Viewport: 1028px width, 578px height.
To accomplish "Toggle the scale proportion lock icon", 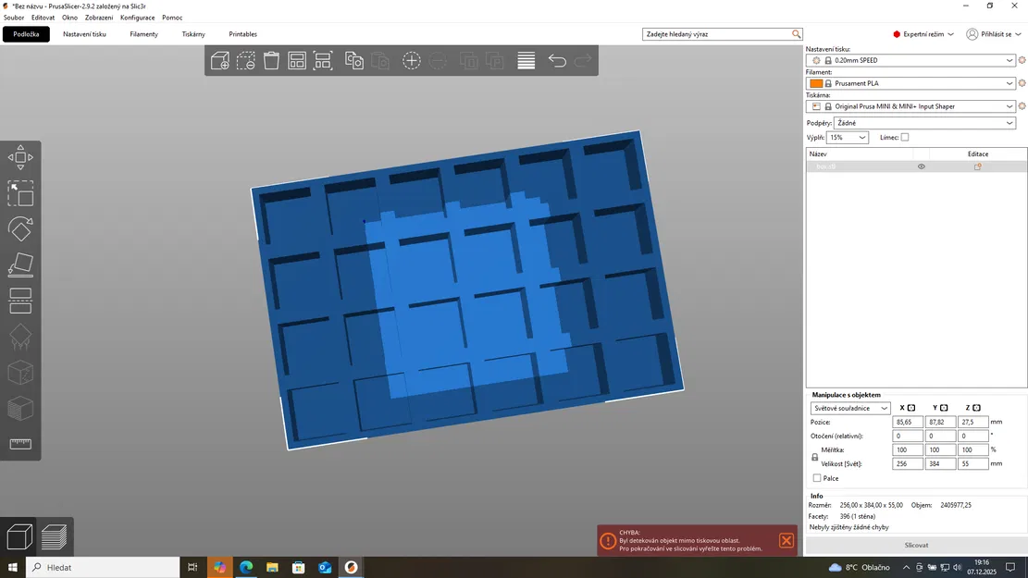I will tap(815, 457).
